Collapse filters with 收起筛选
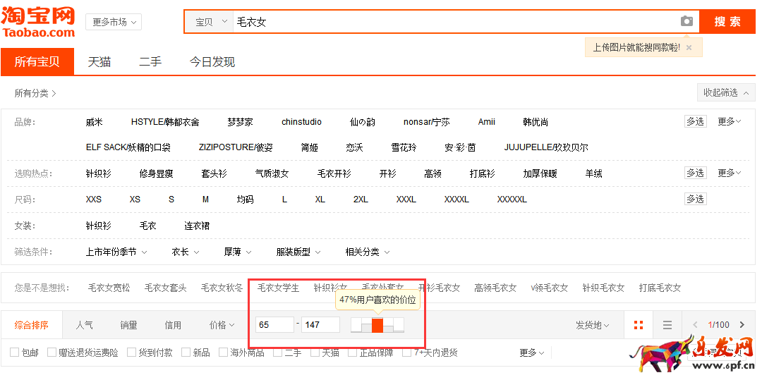The width and height of the screenshot is (762, 380). [725, 92]
